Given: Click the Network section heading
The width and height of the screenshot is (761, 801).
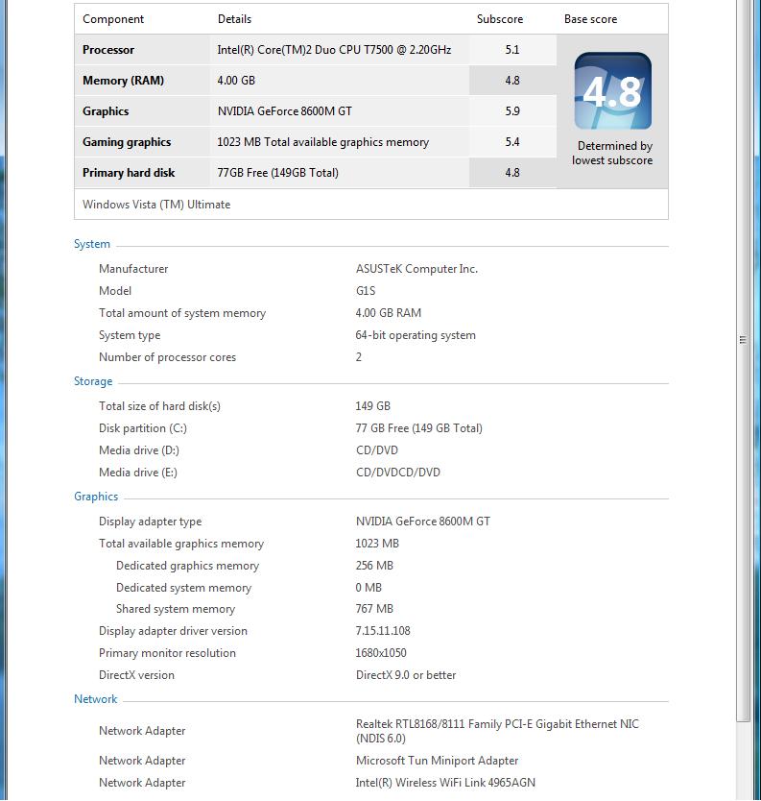Looking at the screenshot, I should [x=95, y=699].
